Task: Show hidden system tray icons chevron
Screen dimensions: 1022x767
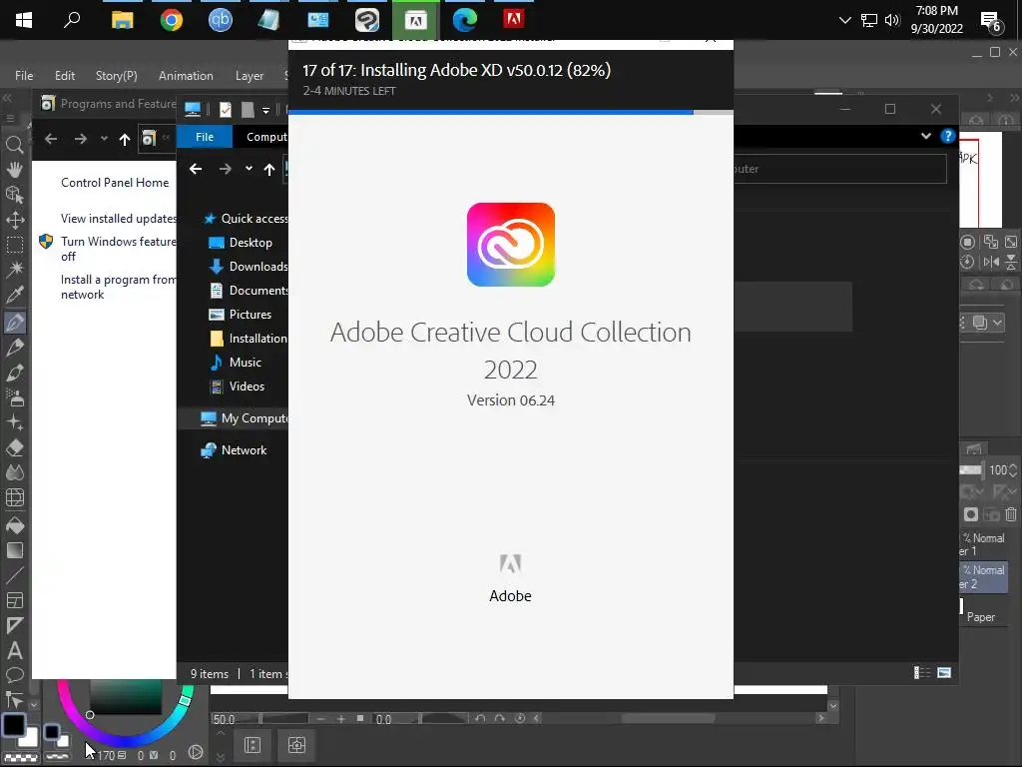Action: click(844, 20)
